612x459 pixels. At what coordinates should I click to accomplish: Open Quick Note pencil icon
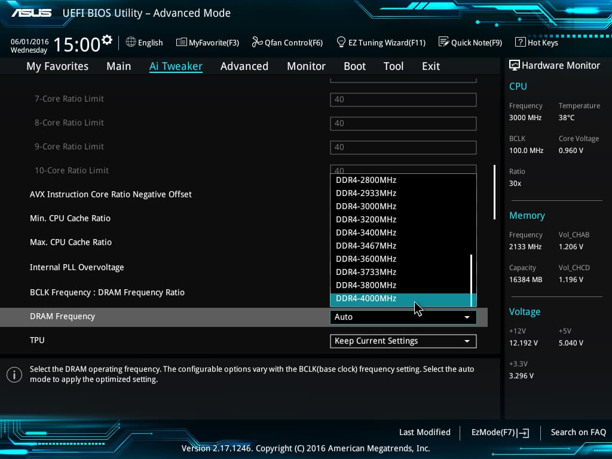[x=444, y=42]
